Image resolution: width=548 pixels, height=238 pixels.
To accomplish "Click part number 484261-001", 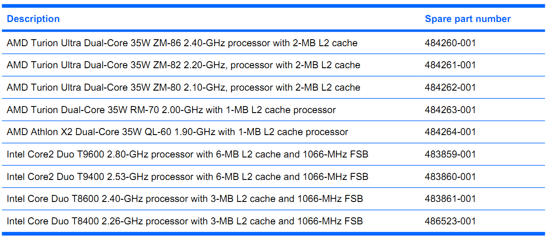I will 451,65.
